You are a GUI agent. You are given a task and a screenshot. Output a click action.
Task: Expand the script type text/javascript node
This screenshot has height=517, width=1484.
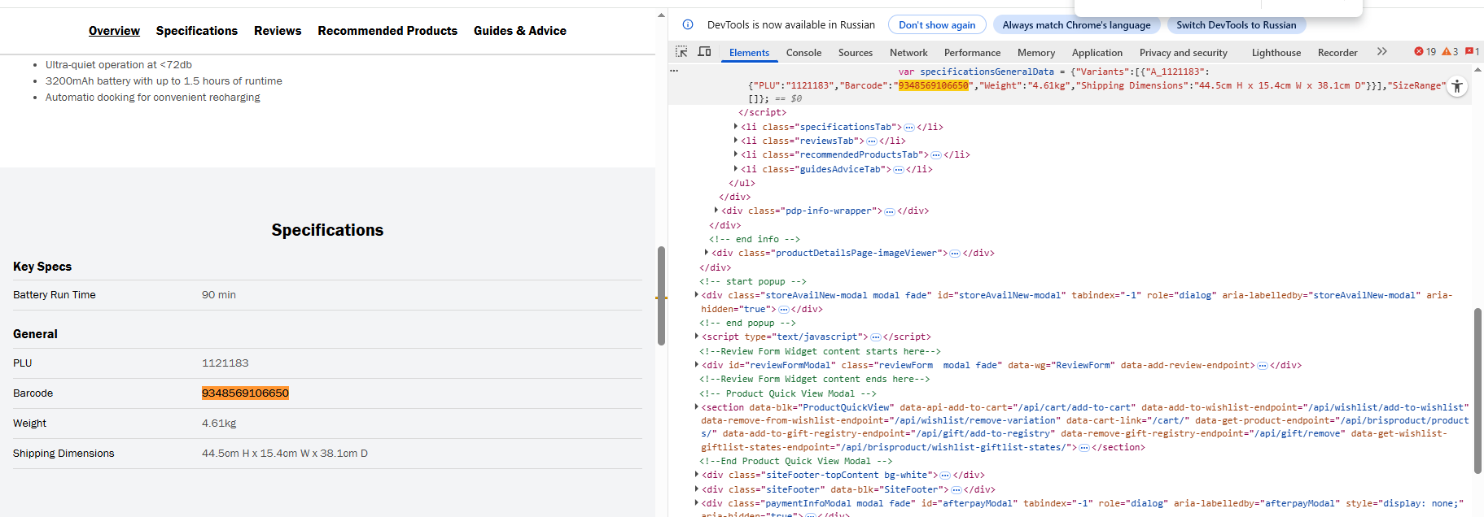tap(696, 336)
